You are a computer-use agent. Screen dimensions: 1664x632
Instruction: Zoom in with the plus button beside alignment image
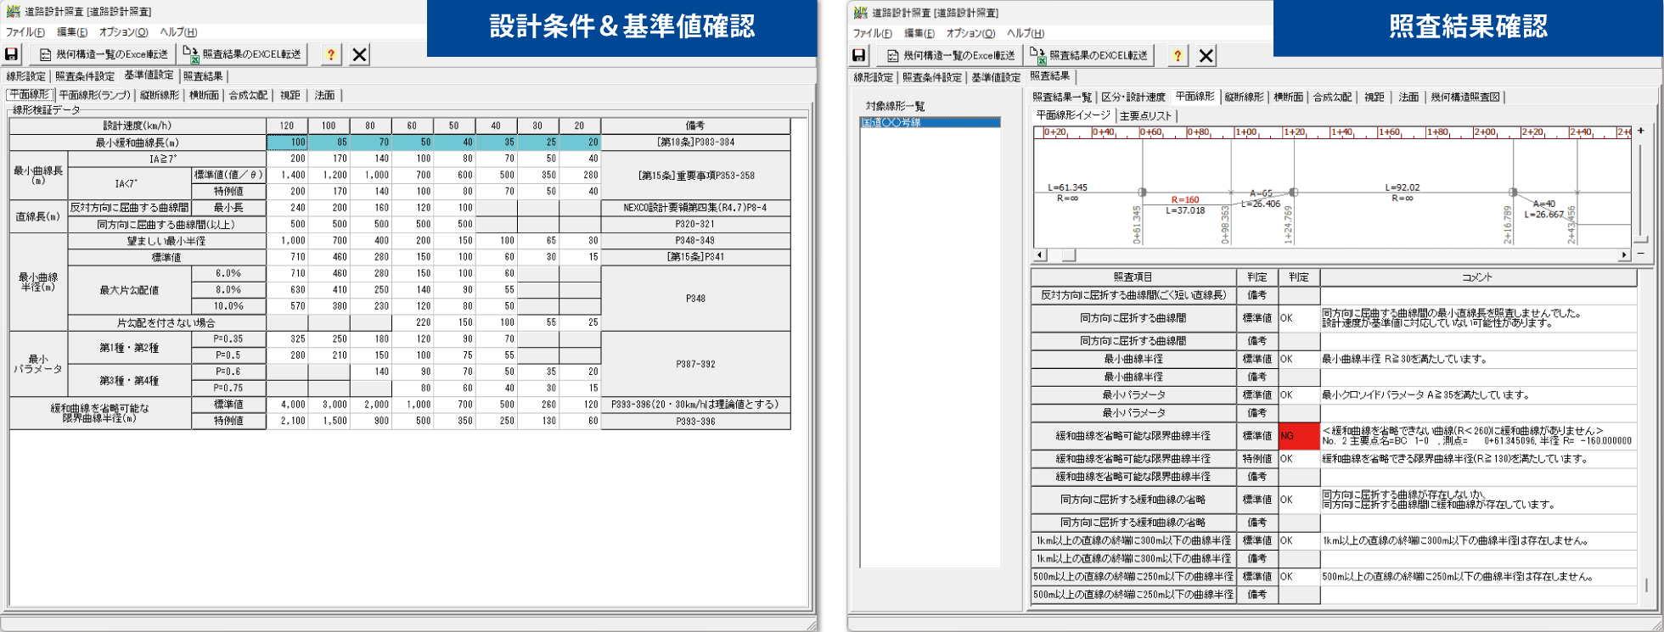tap(1641, 131)
